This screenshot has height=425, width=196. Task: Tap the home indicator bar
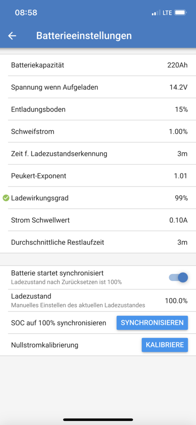pos(98,420)
